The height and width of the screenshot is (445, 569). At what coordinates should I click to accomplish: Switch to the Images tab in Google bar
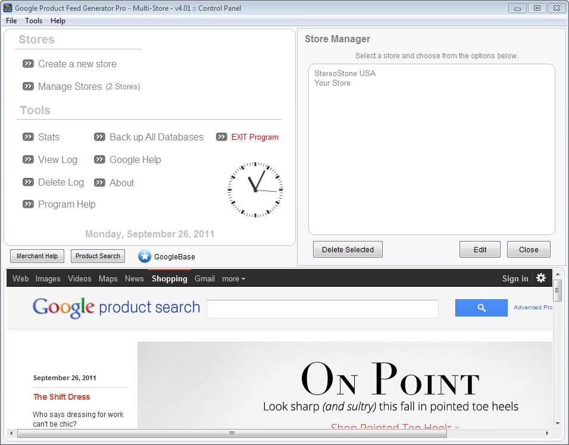(48, 278)
